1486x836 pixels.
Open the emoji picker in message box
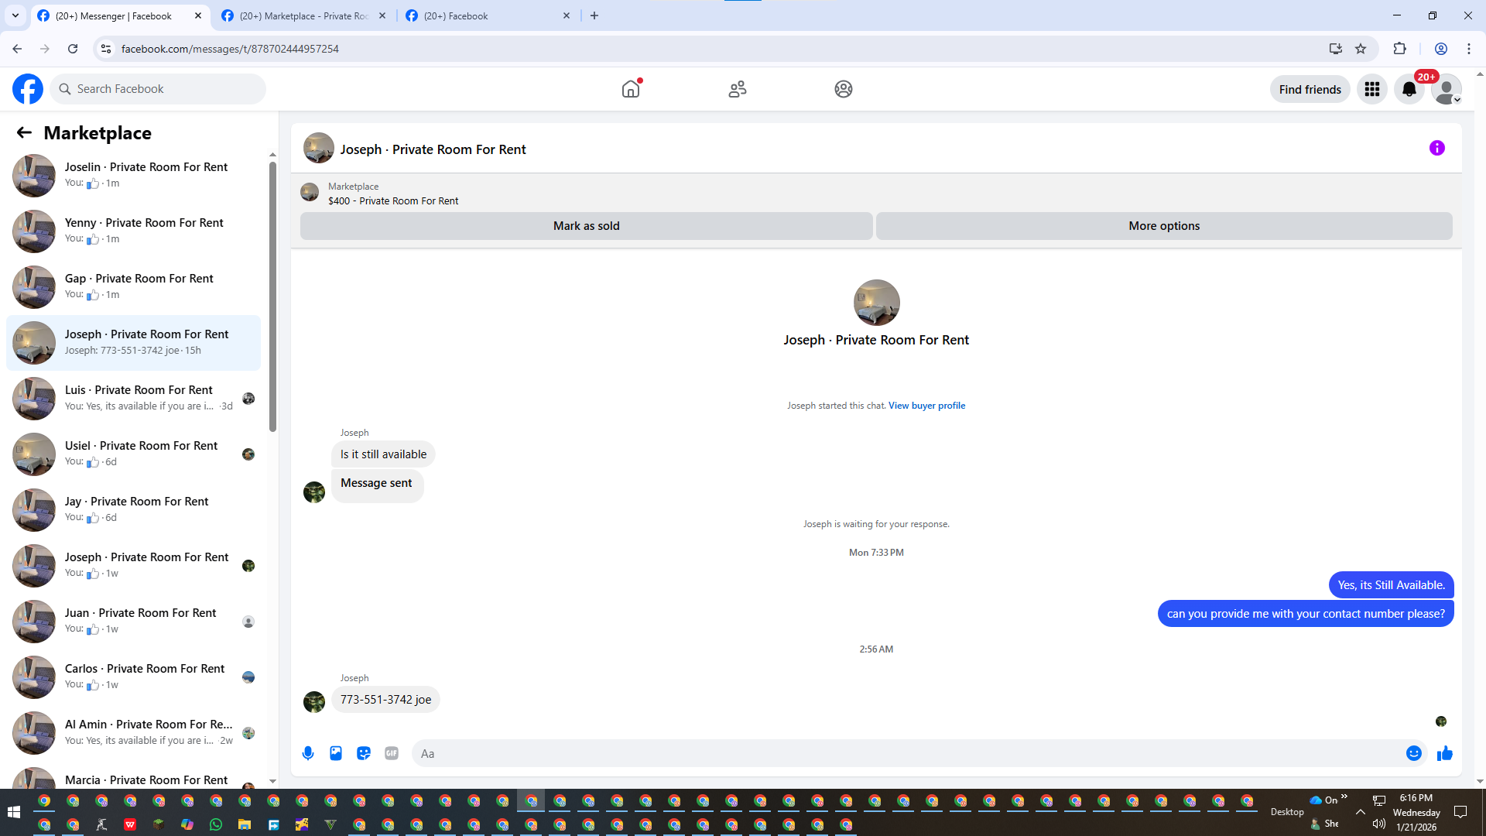pyautogui.click(x=1413, y=753)
